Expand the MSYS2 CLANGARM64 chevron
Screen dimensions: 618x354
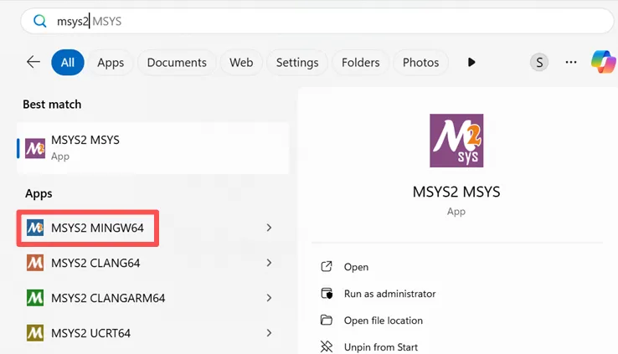coord(269,298)
